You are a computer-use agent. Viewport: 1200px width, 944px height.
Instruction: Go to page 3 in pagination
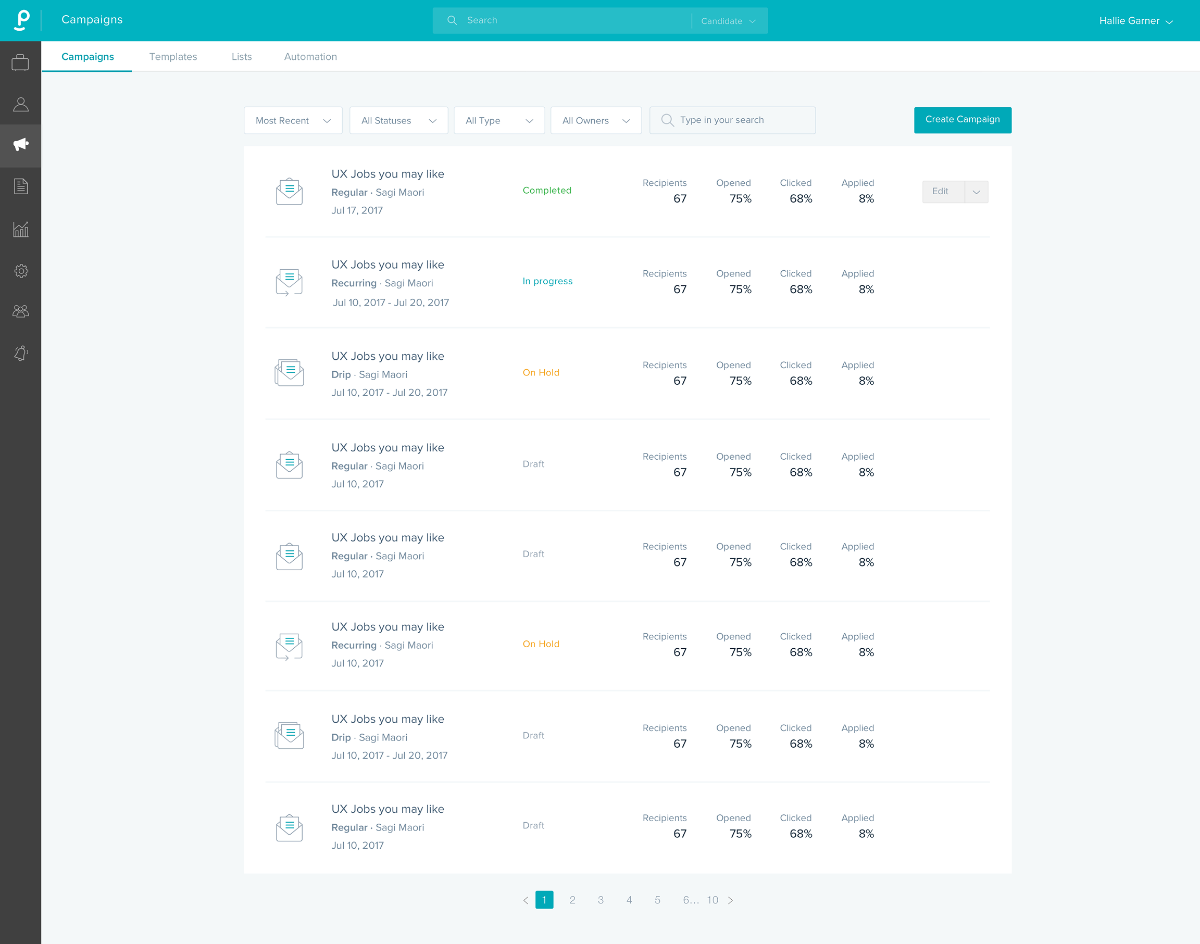point(601,900)
